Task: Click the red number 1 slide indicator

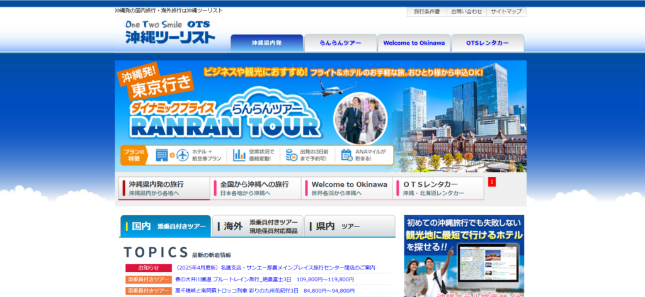Action: [x=492, y=182]
